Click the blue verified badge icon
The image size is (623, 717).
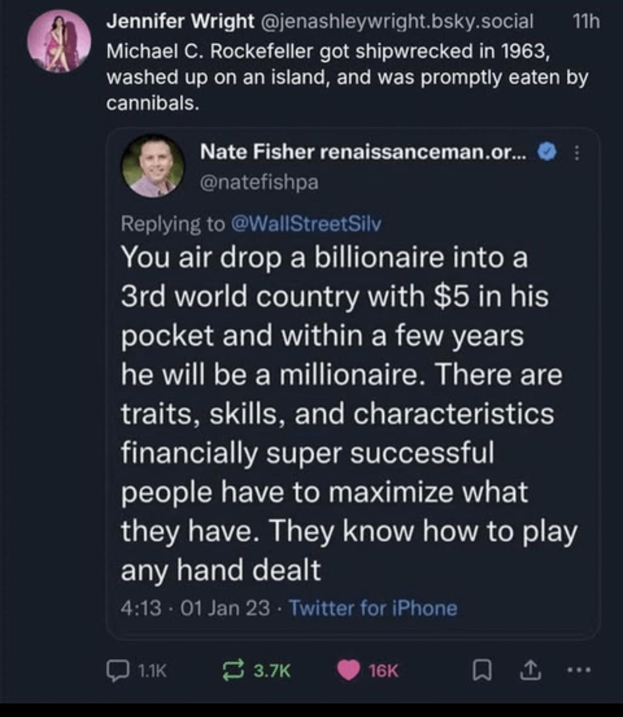[547, 152]
